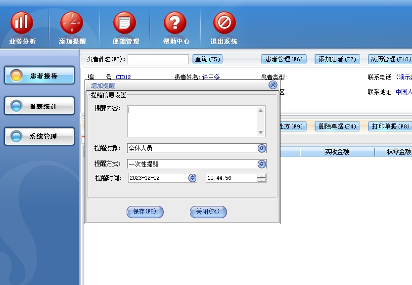Select 患者接待 in the sidebar

point(40,76)
